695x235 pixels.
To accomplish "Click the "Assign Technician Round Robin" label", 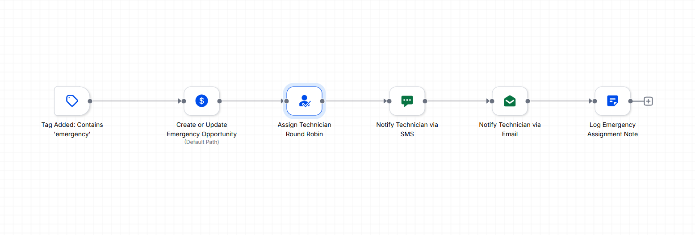I will [x=304, y=129].
